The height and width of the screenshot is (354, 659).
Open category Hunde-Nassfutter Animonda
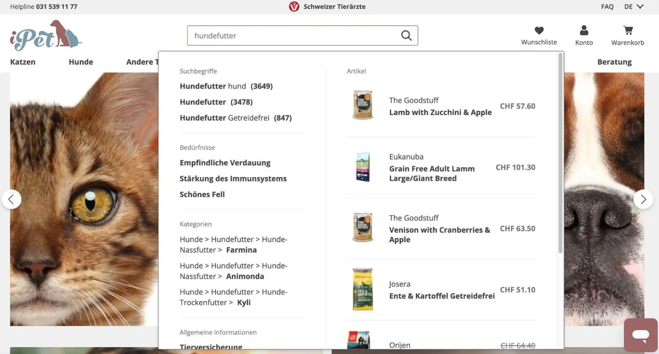tap(234, 271)
